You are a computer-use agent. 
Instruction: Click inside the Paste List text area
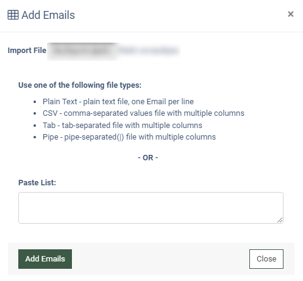pyautogui.click(x=151, y=208)
